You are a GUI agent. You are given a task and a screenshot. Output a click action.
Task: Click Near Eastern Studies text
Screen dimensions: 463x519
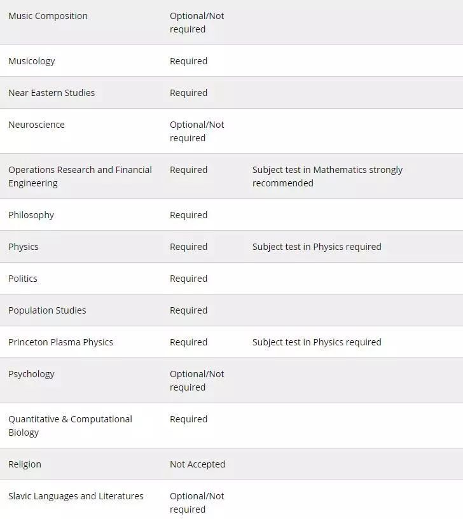[52, 93]
